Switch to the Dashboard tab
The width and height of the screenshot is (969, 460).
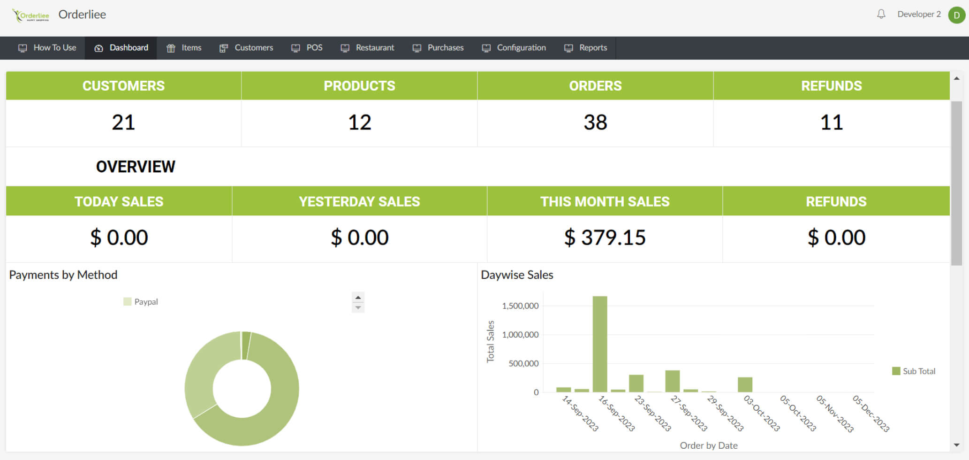tap(121, 47)
